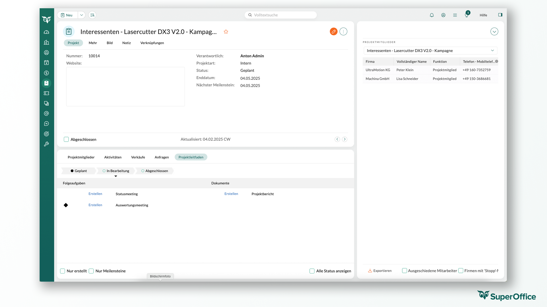547x307 pixels.
Task: Enable Alle Status anzeigen checkbox
Action: [x=312, y=271]
